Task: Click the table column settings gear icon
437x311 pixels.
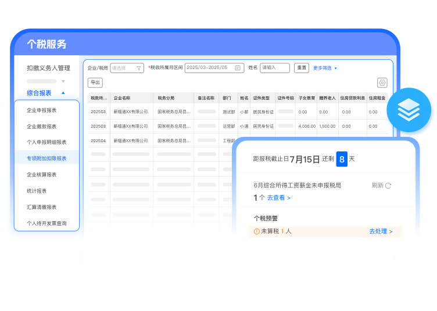Action: pos(382,82)
